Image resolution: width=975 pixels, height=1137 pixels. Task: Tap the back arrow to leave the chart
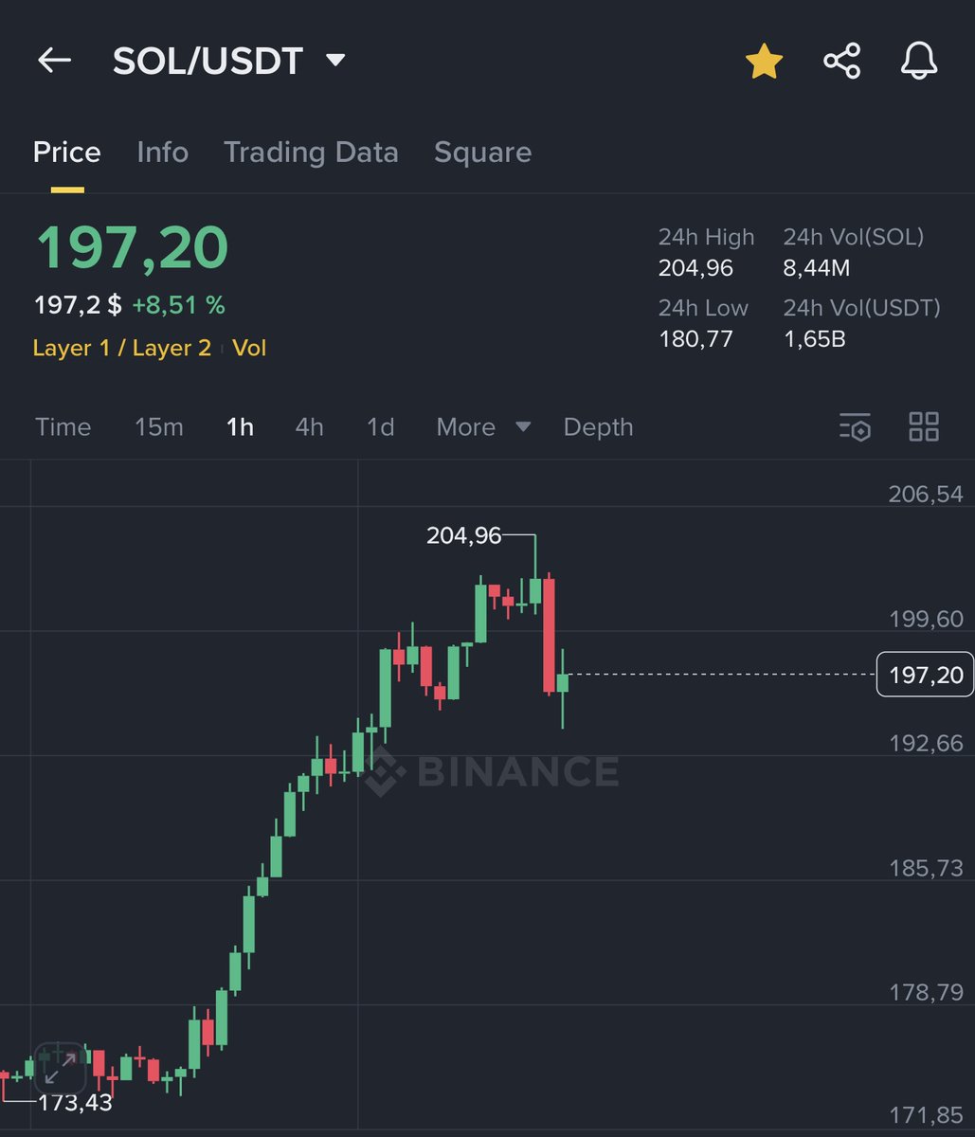(x=54, y=60)
